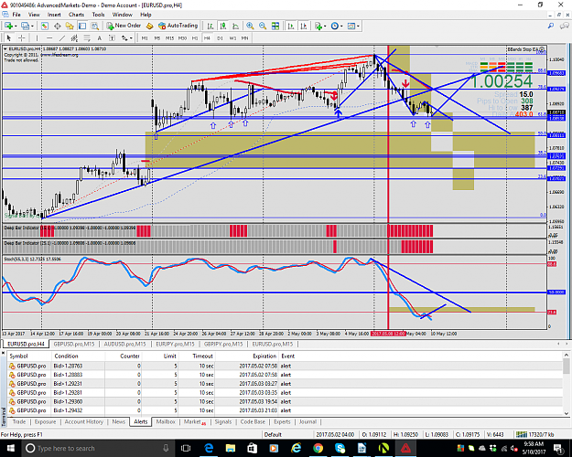
Task: Select the trendline drawing tool
Action: [x=62, y=37]
